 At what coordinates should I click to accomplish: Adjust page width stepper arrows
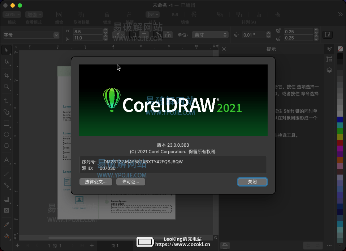105,31
